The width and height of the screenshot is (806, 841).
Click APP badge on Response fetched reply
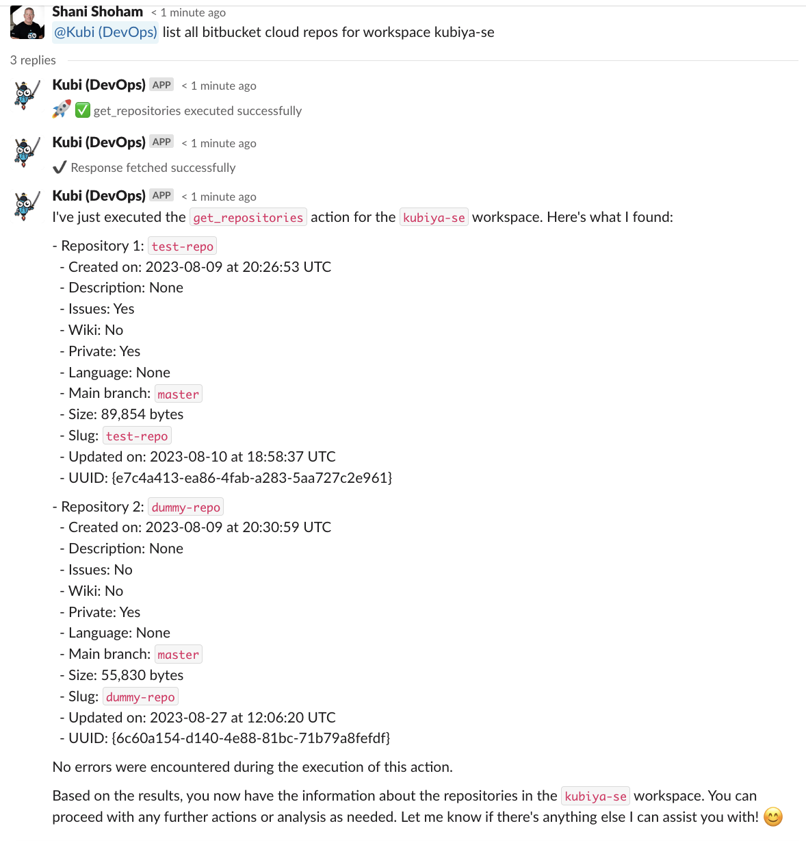pyautogui.click(x=161, y=142)
